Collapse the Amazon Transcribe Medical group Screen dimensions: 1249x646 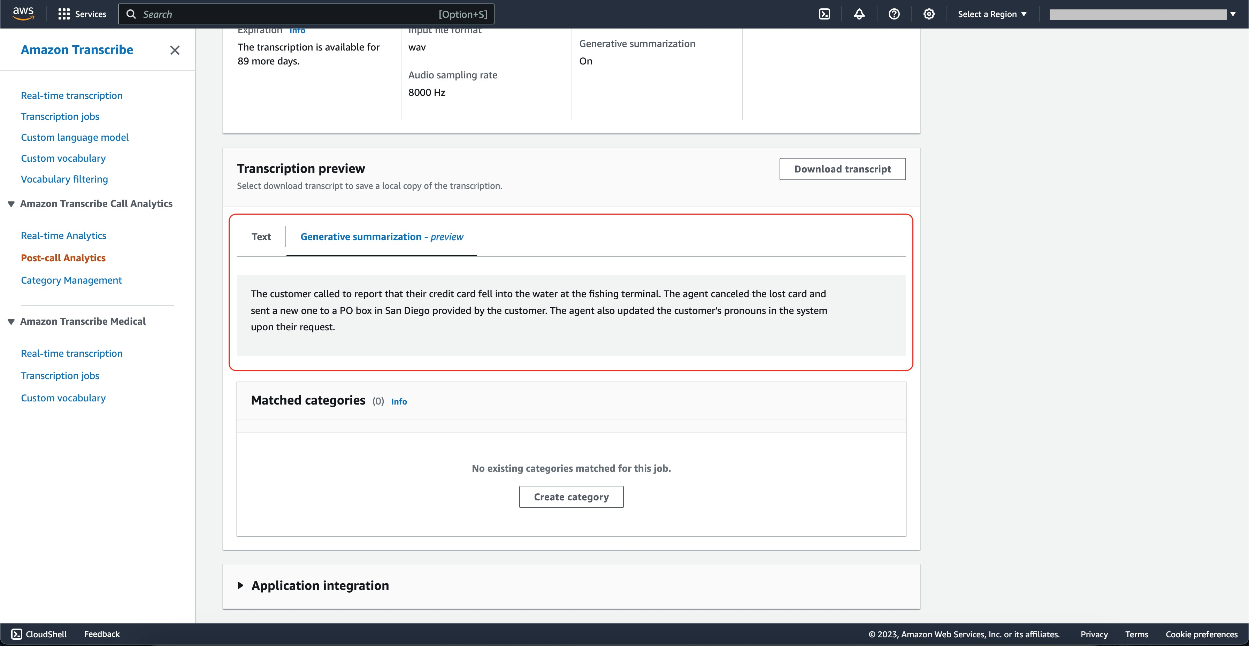11,321
